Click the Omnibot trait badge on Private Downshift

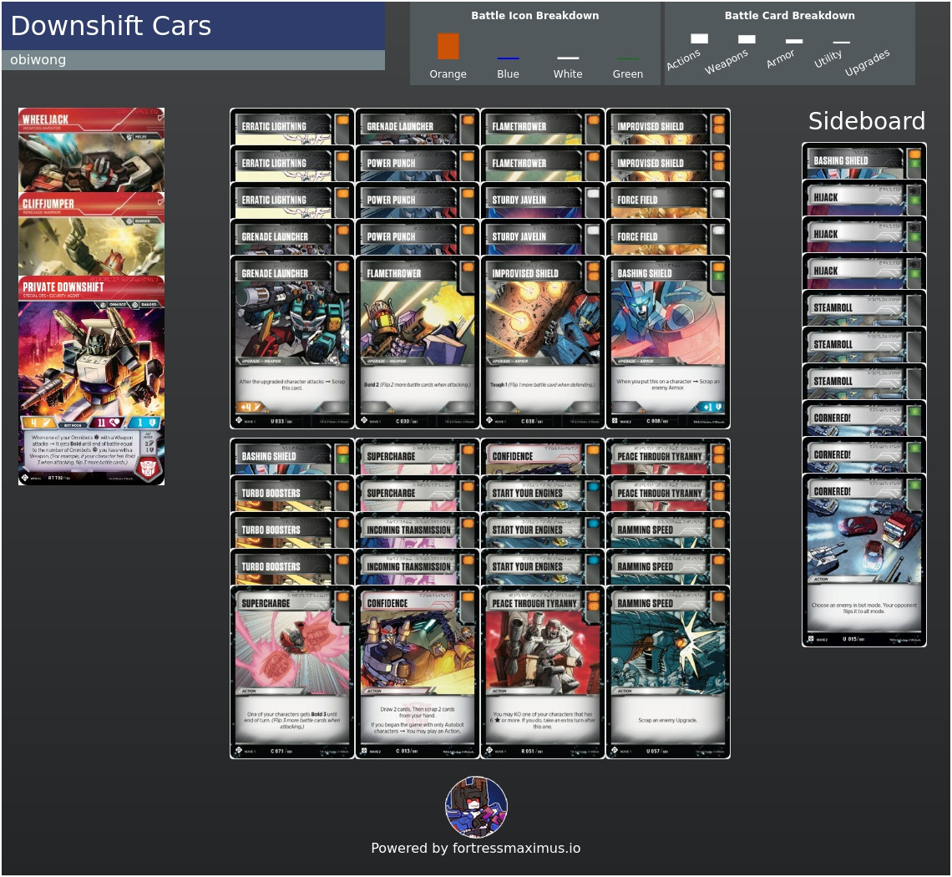[114, 304]
